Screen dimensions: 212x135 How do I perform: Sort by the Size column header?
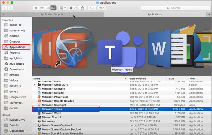pyautogui.click(x=177, y=79)
